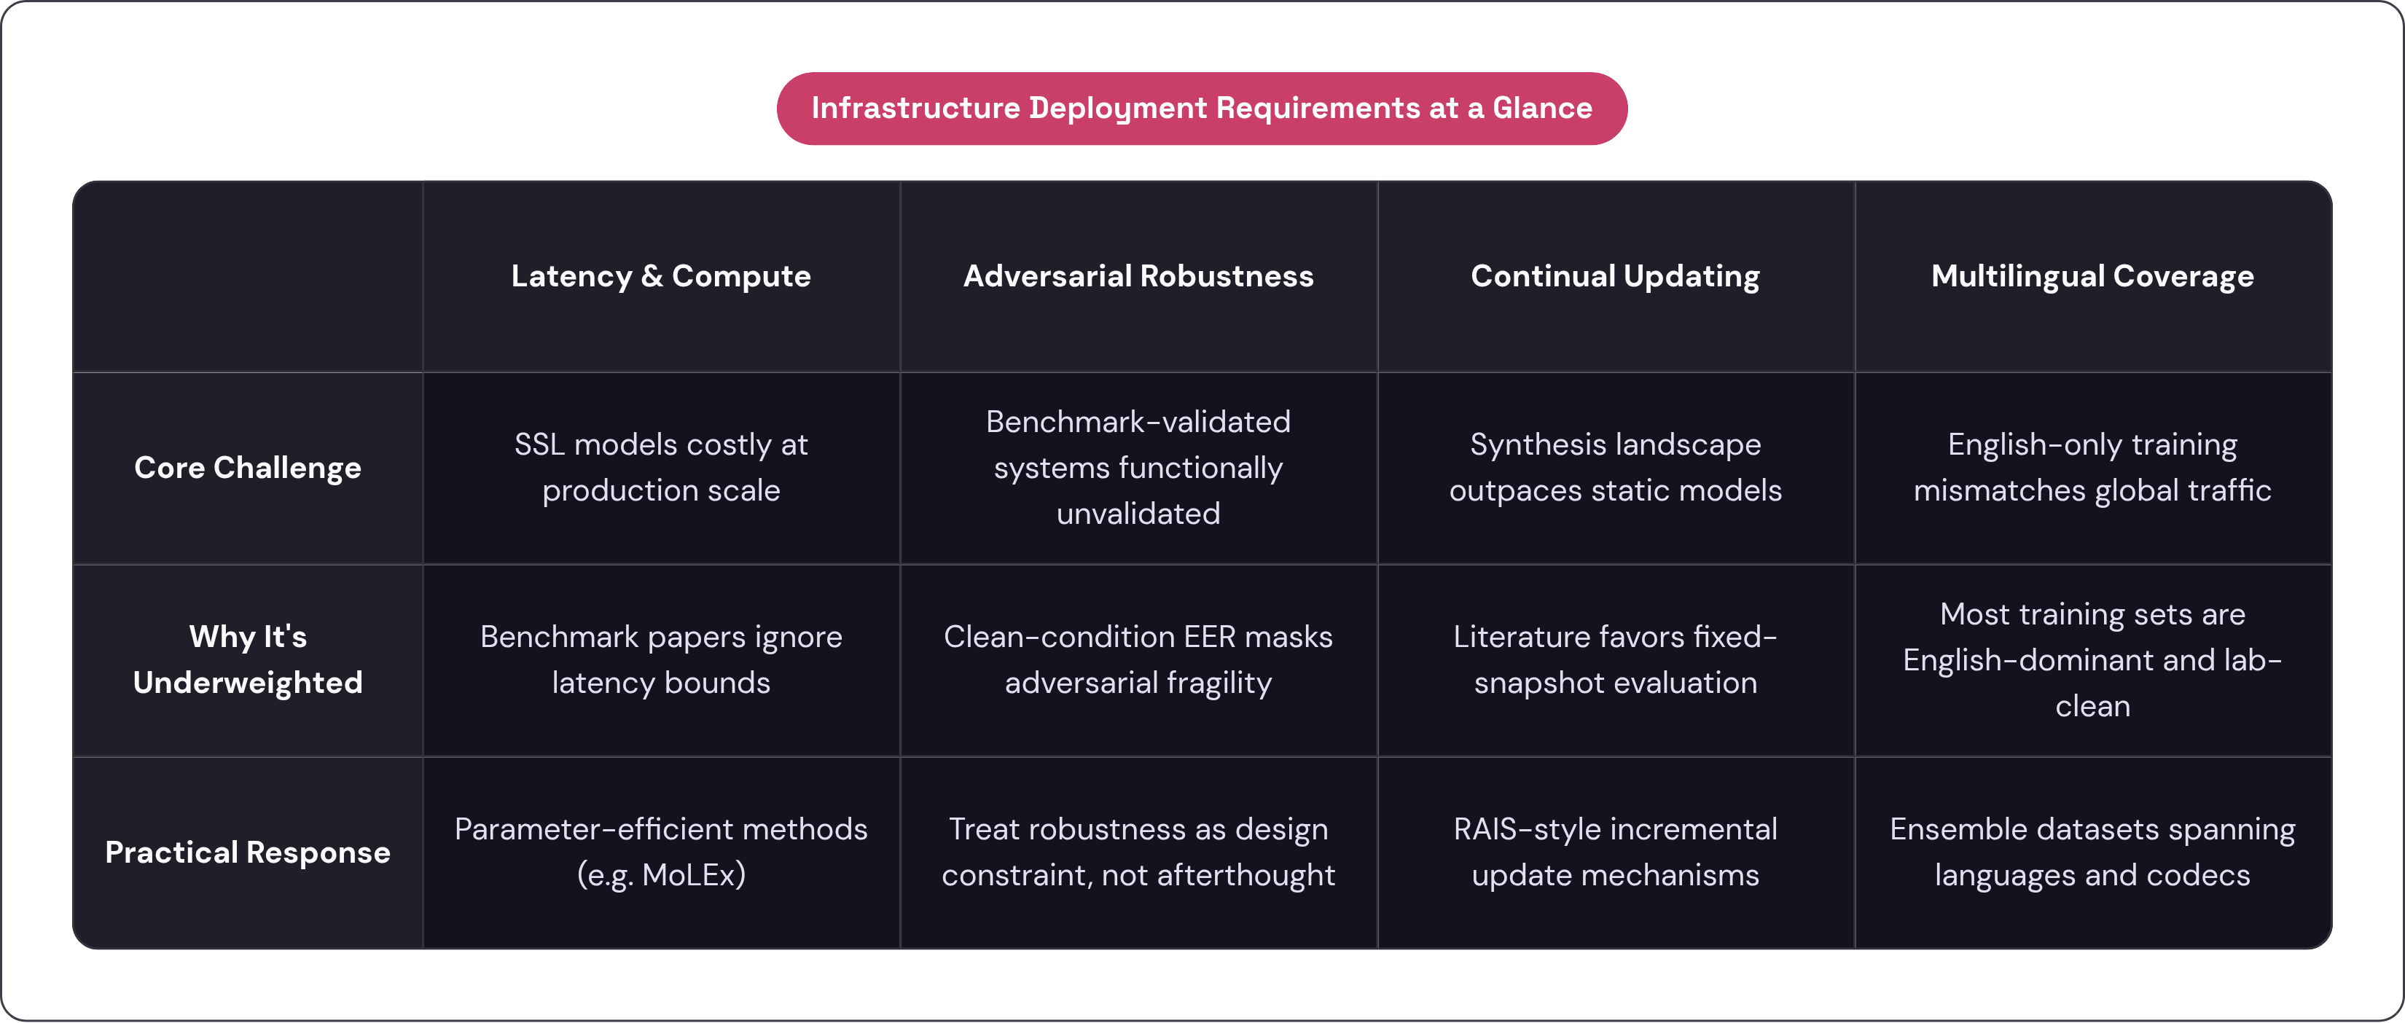Viewport: 2405px width, 1023px height.
Task: Select the 'Latency & Compute' column header
Action: [x=661, y=276]
